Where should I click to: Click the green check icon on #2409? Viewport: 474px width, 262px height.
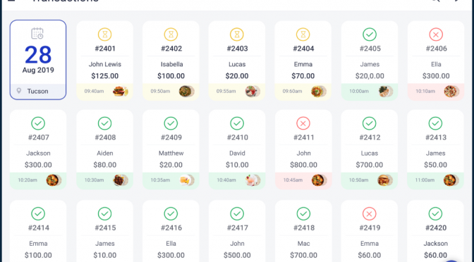click(171, 123)
